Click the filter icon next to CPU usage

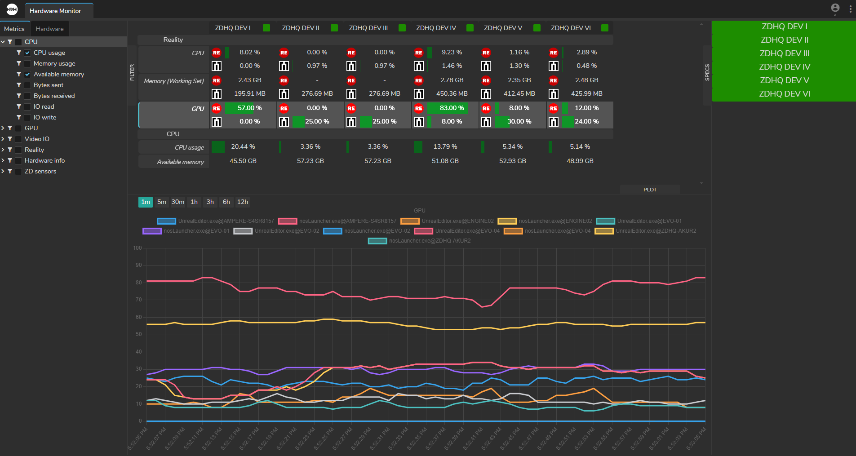tap(19, 53)
